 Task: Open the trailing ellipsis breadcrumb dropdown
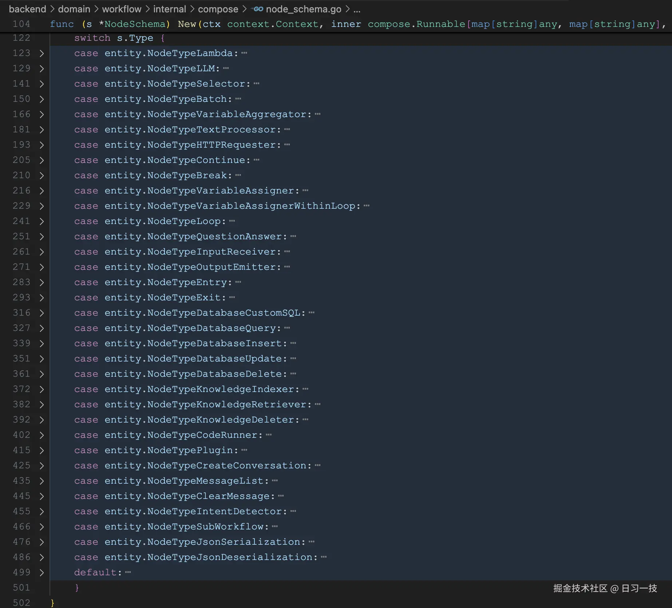pos(357,9)
